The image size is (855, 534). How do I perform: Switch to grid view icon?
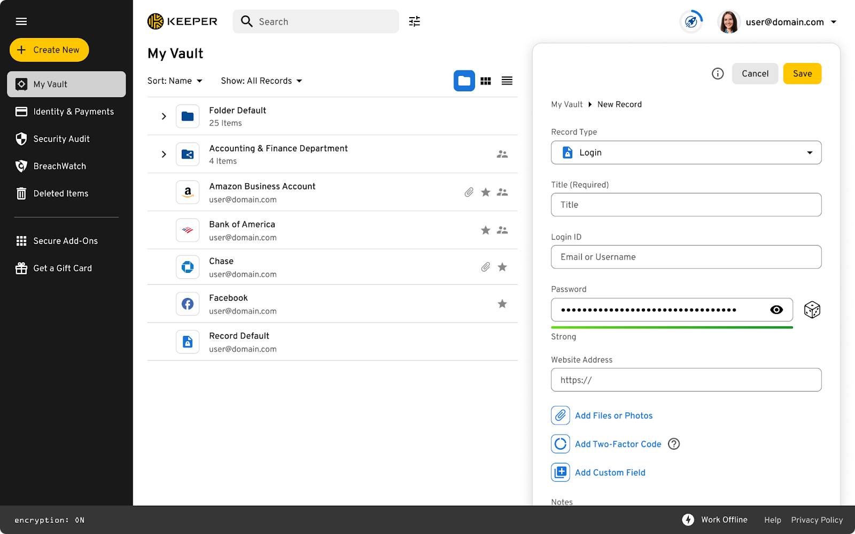486,81
